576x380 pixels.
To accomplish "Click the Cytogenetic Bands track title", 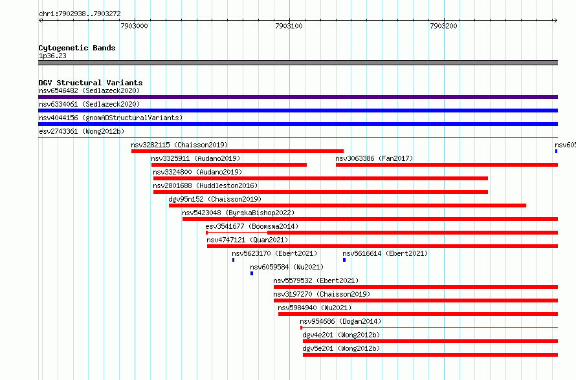I will (77, 48).
